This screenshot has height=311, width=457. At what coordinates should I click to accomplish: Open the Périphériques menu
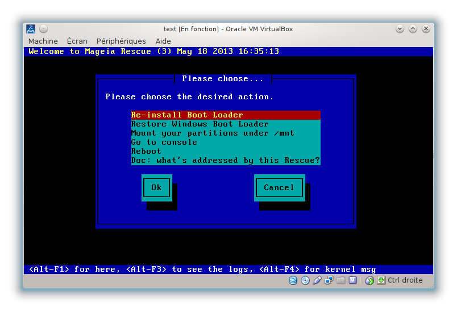click(121, 41)
